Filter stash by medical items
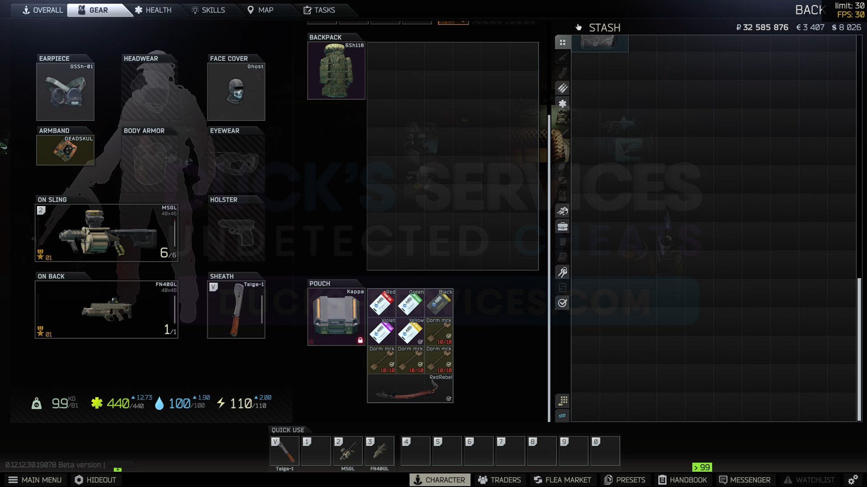This screenshot has height=487, width=867. (x=563, y=104)
